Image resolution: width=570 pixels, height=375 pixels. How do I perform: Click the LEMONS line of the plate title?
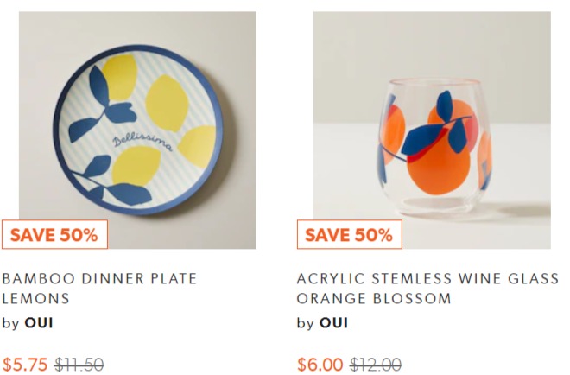point(35,299)
